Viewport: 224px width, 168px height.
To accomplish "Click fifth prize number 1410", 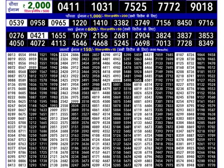I will 100,23.
